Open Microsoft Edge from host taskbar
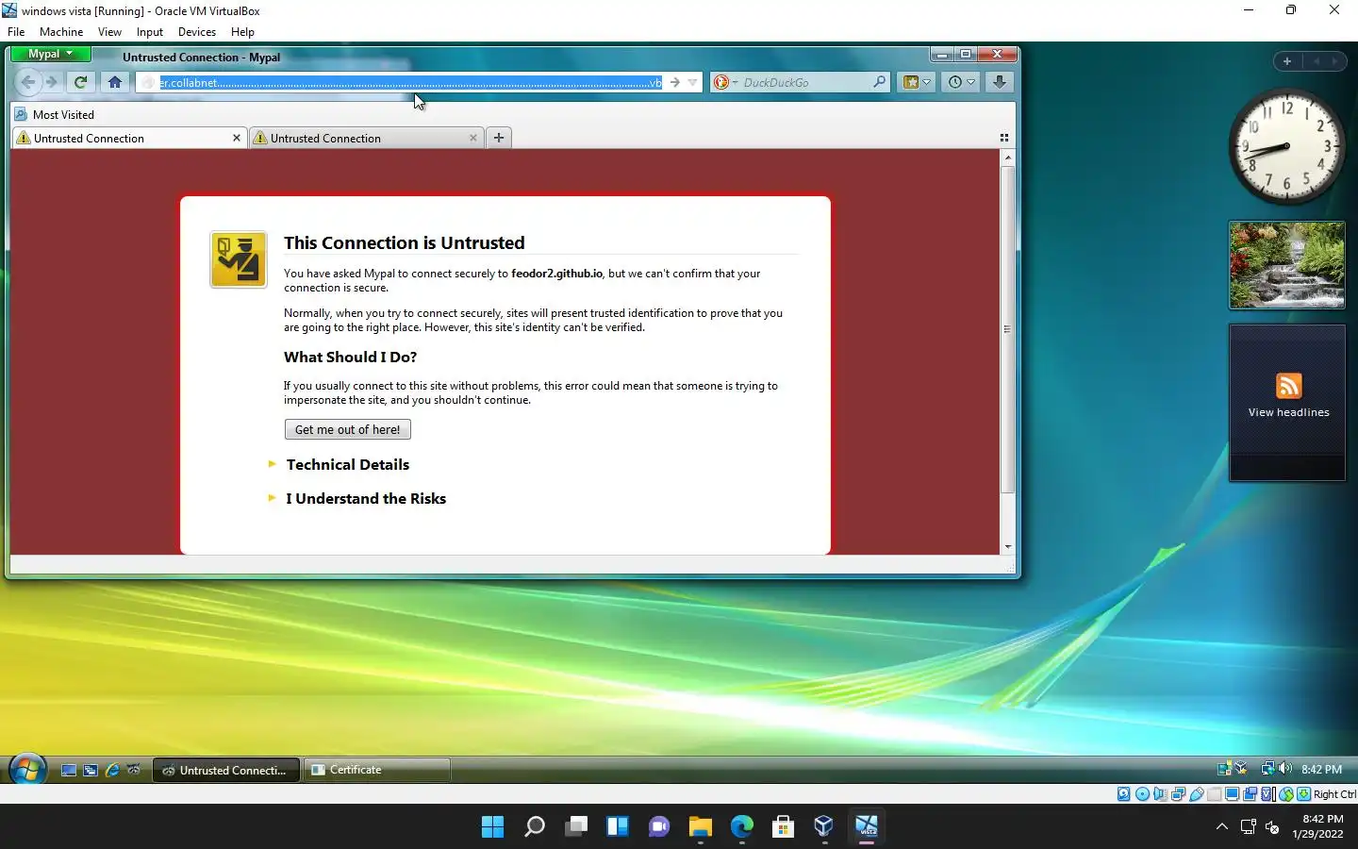 [x=741, y=827]
